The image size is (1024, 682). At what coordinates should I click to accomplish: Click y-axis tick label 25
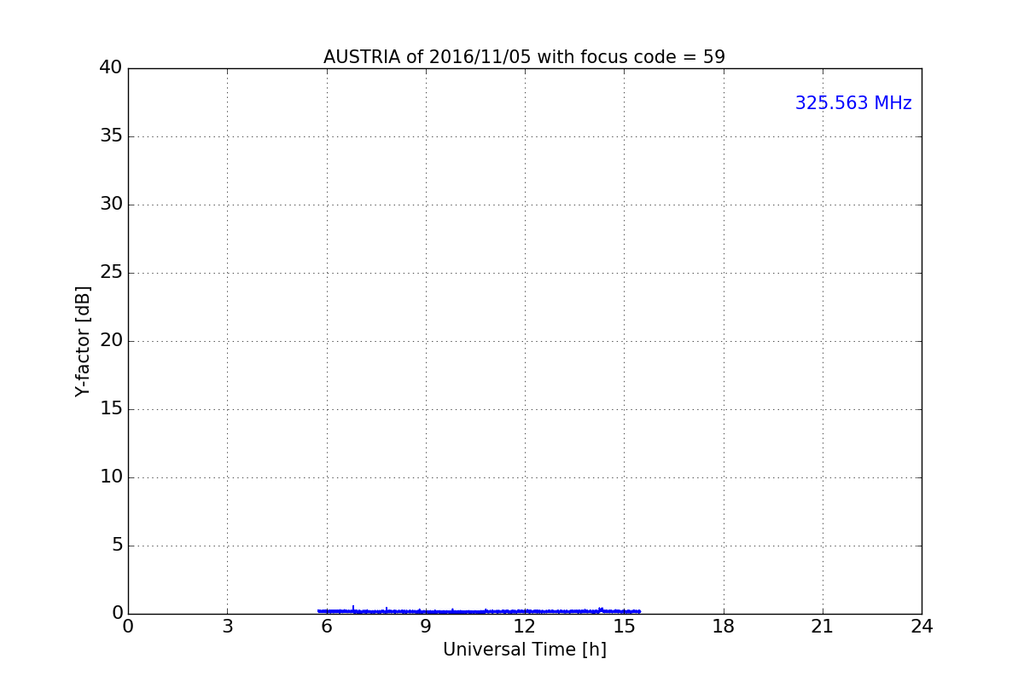(x=111, y=272)
